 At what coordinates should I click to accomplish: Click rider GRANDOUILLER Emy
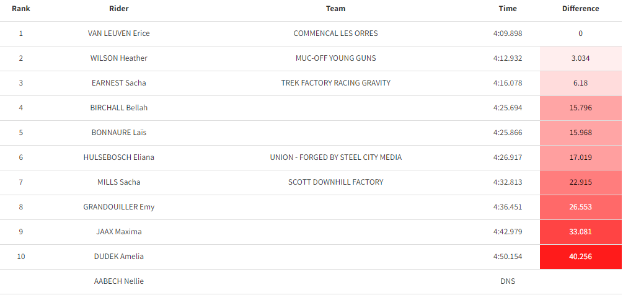coord(119,207)
